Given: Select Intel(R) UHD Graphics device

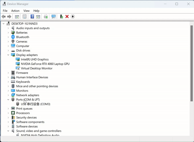Looking at the screenshot, I should 35,59.
